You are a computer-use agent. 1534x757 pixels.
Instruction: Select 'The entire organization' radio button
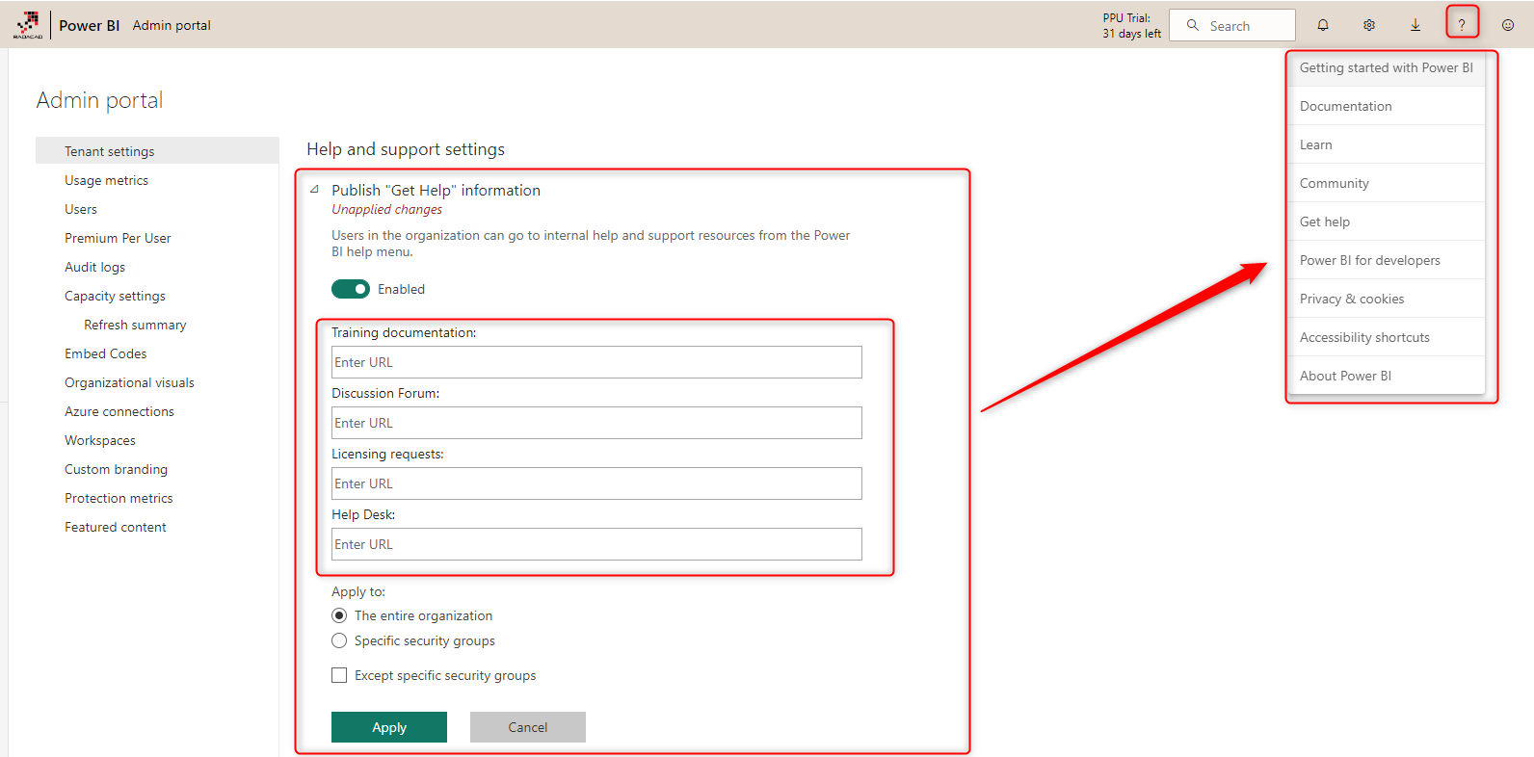(x=339, y=615)
